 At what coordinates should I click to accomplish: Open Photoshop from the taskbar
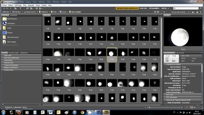(98, 112)
